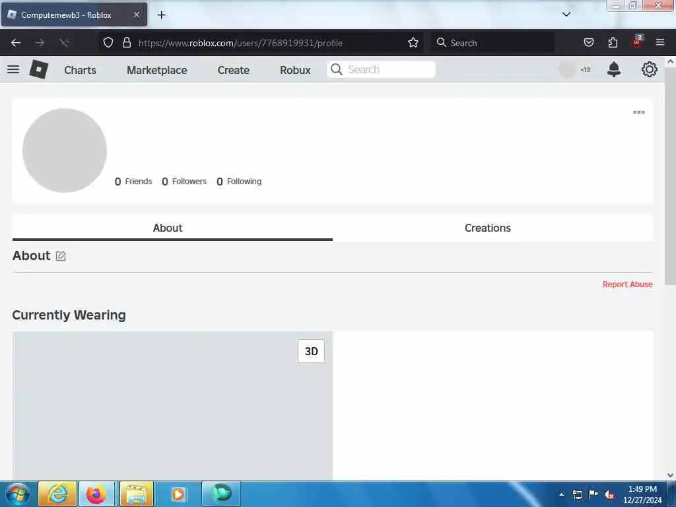
Task: Click the browser forward arrow
Action: point(40,43)
